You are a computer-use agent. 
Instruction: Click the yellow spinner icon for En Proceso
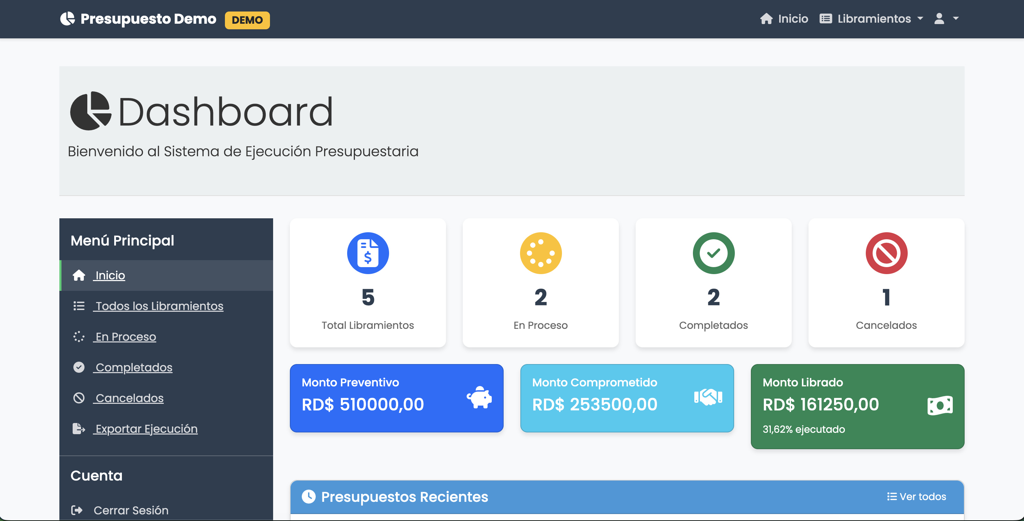540,253
